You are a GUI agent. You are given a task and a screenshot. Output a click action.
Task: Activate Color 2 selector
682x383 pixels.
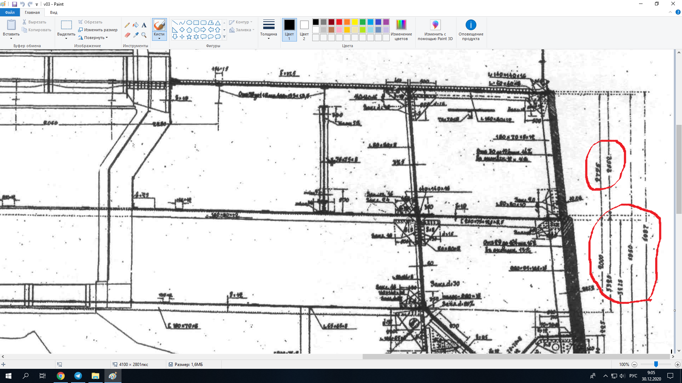[x=304, y=29]
